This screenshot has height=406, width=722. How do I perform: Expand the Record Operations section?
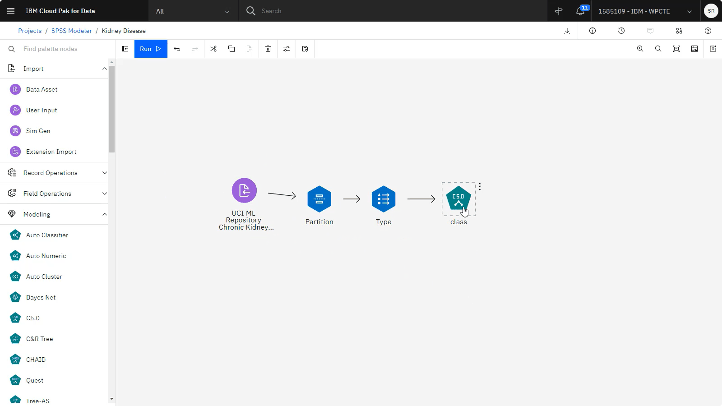click(x=104, y=173)
